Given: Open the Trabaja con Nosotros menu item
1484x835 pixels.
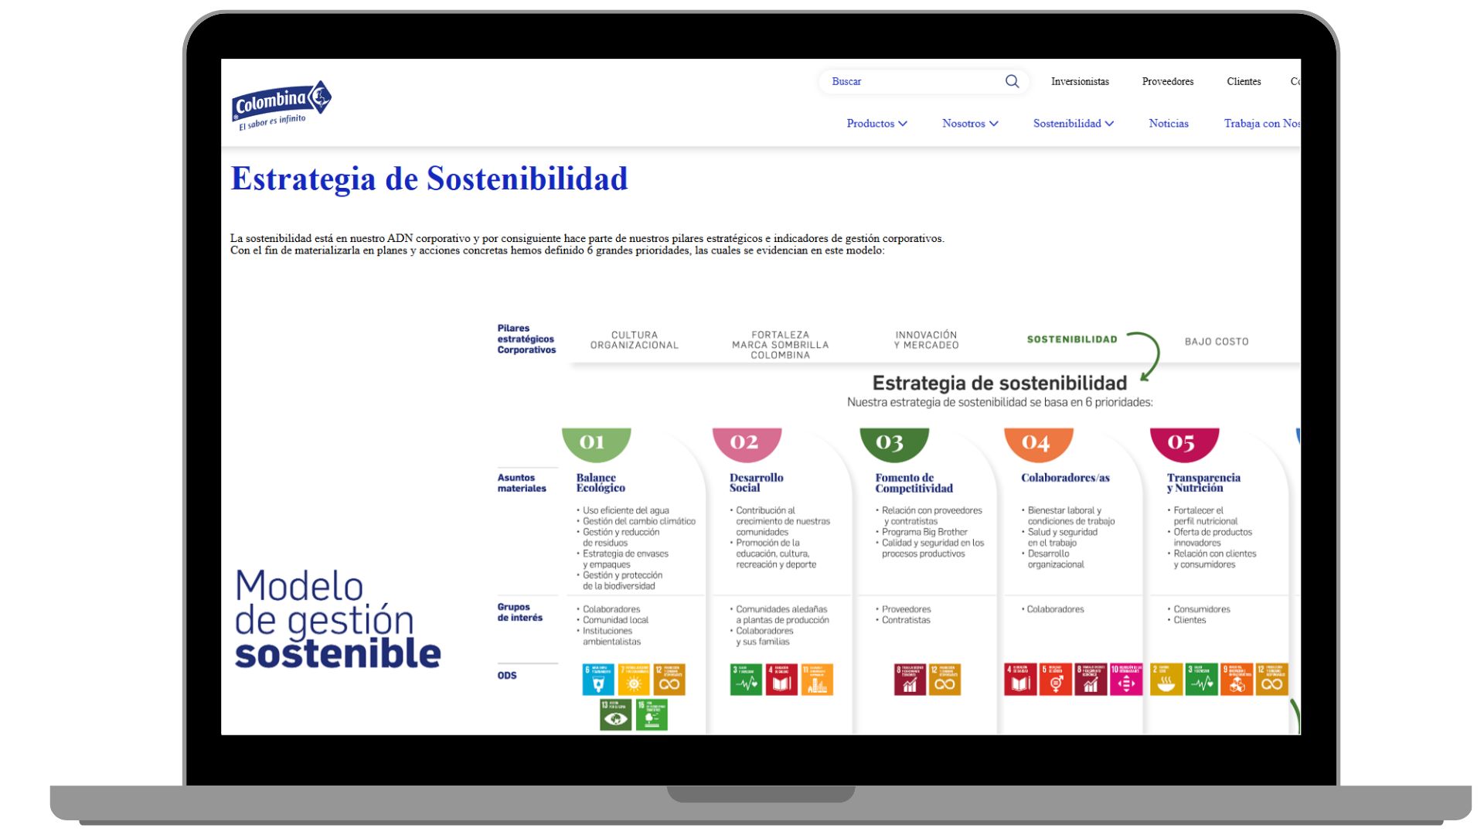Looking at the screenshot, I should click(x=1261, y=124).
